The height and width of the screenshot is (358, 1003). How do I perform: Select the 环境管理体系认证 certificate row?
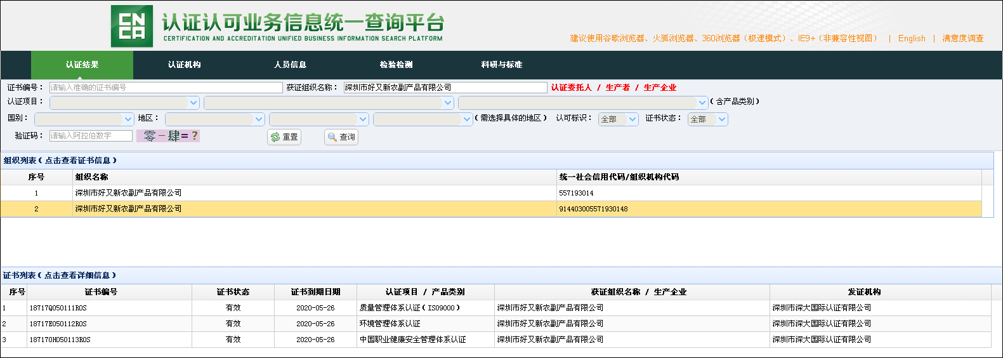pyautogui.click(x=390, y=324)
